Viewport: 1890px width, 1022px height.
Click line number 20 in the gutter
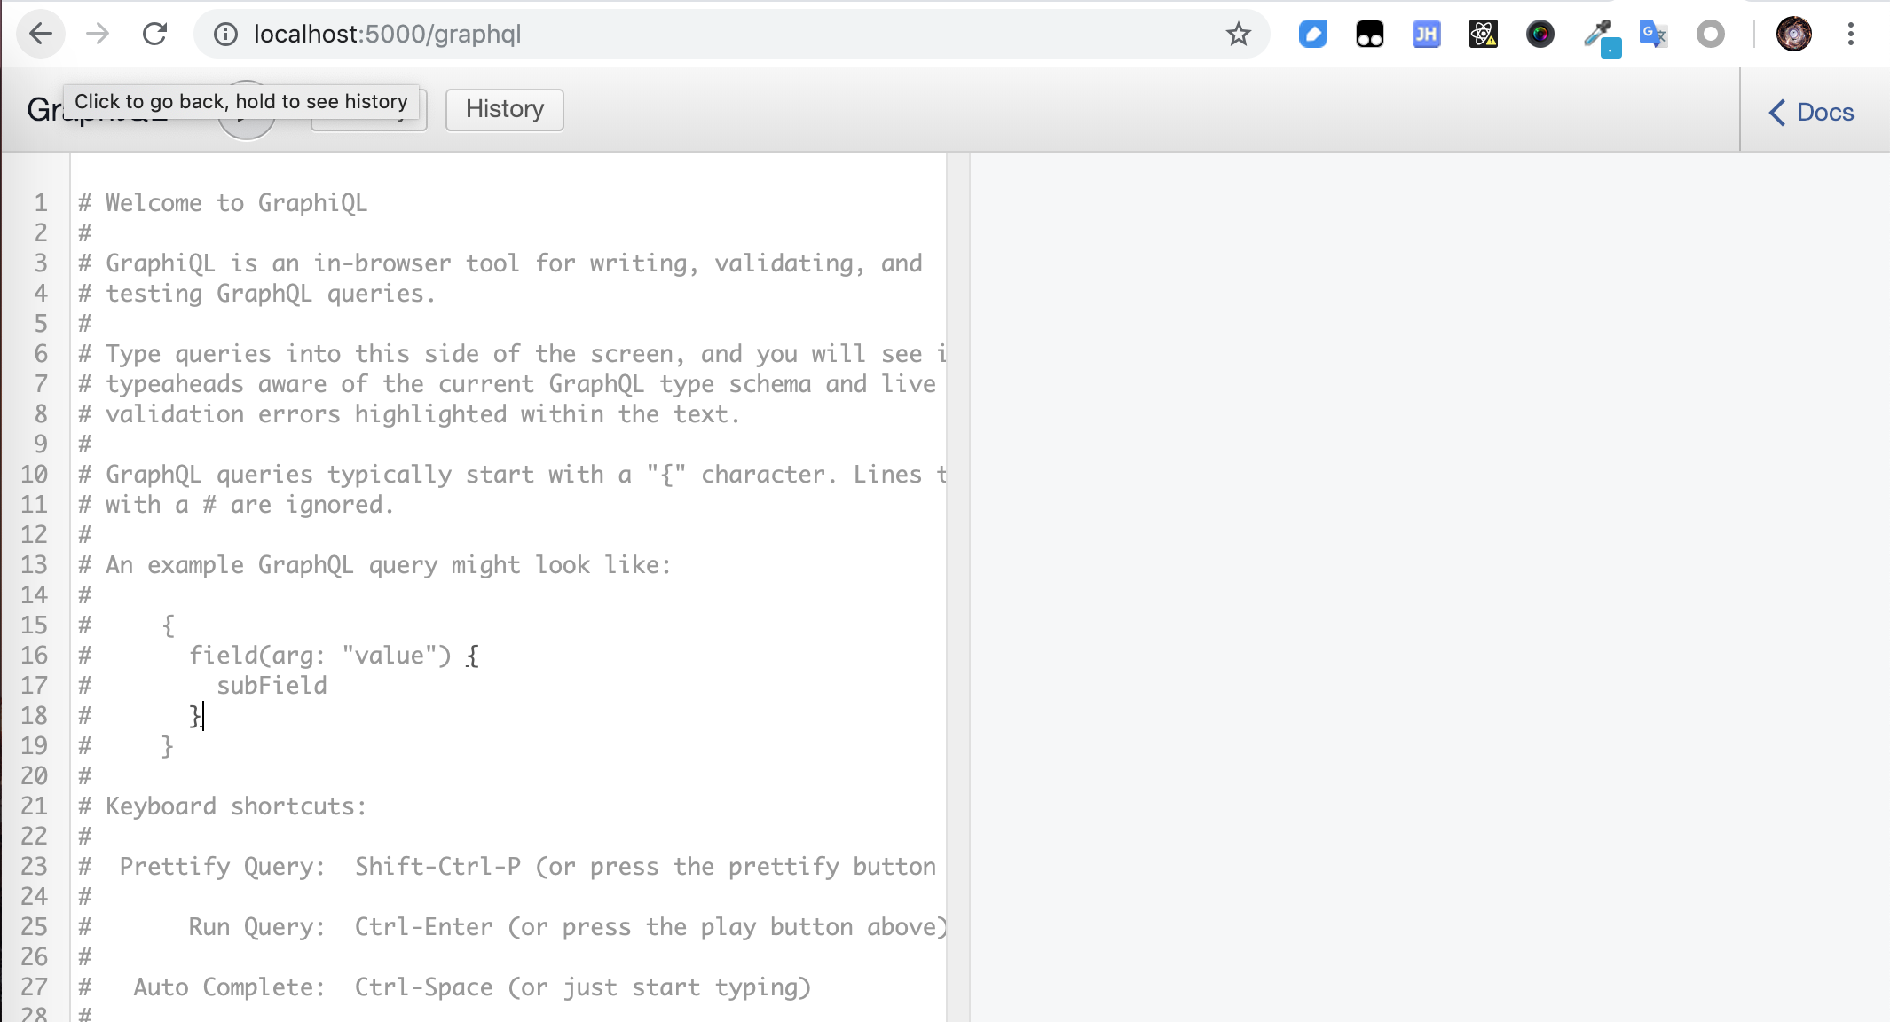(35, 776)
